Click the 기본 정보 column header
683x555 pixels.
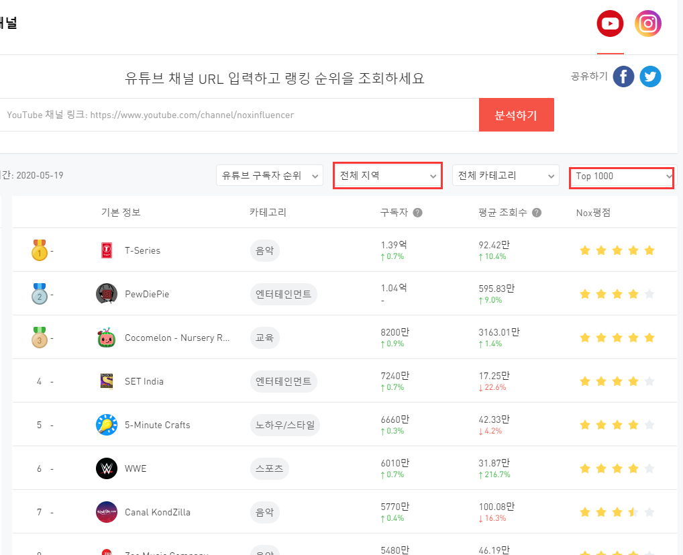[121, 212]
